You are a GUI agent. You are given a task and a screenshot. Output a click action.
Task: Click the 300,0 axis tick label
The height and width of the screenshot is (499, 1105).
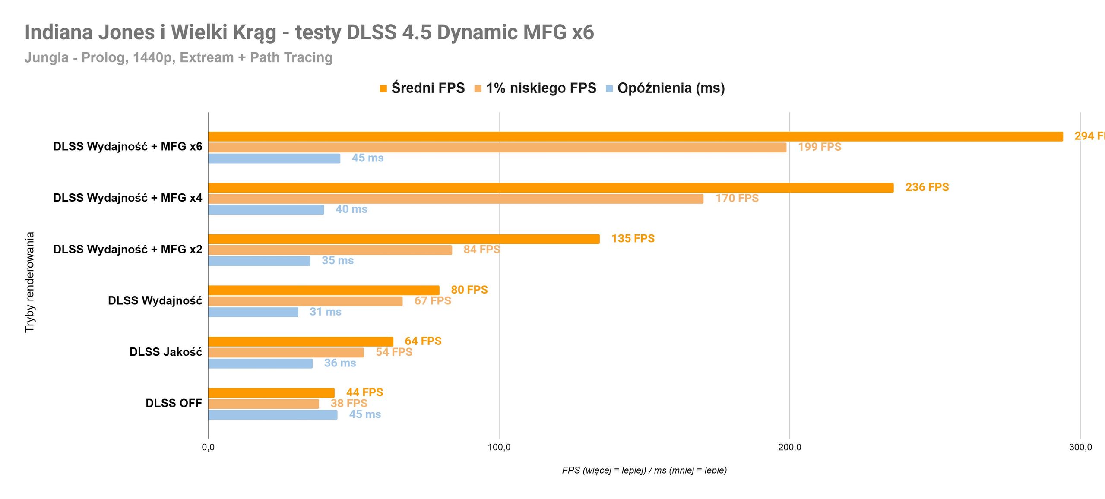click(x=1080, y=448)
